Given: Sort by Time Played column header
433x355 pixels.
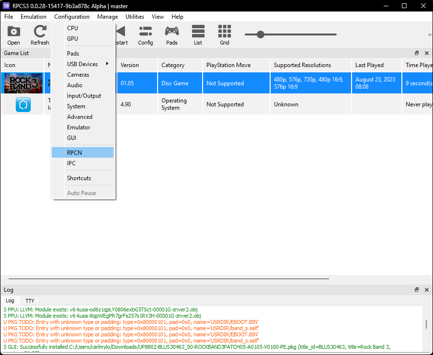Looking at the screenshot, I should pos(418,65).
